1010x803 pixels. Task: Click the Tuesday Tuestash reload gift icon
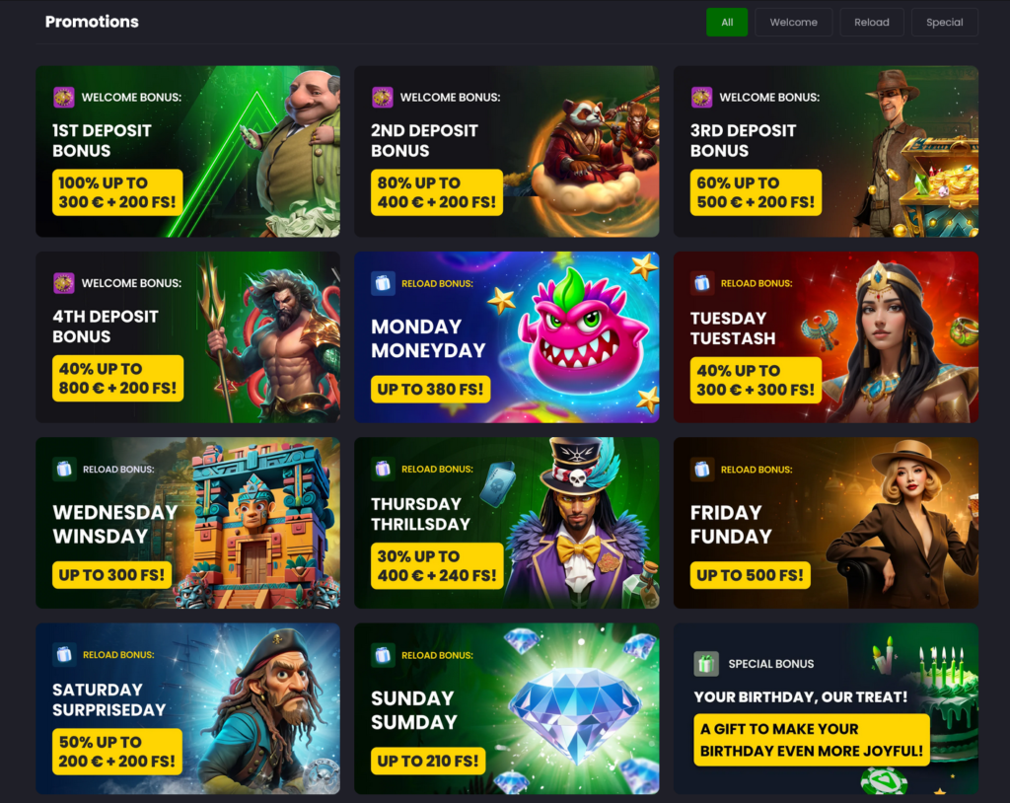[701, 283]
